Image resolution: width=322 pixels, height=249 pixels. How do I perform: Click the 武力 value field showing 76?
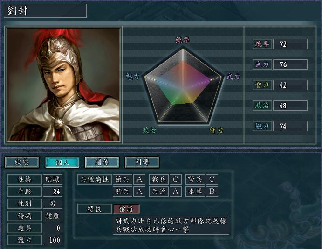[x=290, y=64]
